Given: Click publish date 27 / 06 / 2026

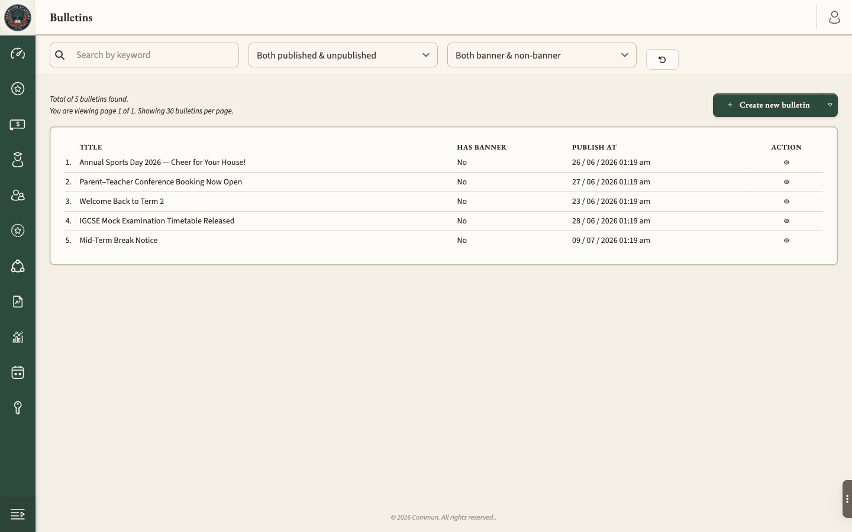Looking at the screenshot, I should pos(611,181).
